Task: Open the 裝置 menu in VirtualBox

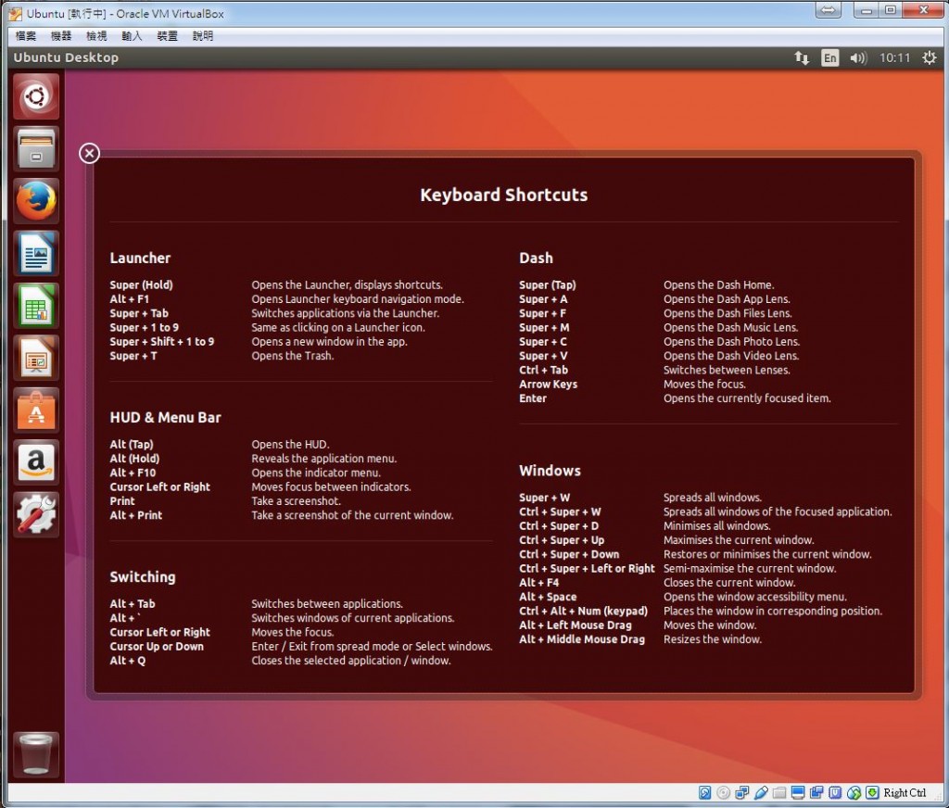Action: click(167, 36)
